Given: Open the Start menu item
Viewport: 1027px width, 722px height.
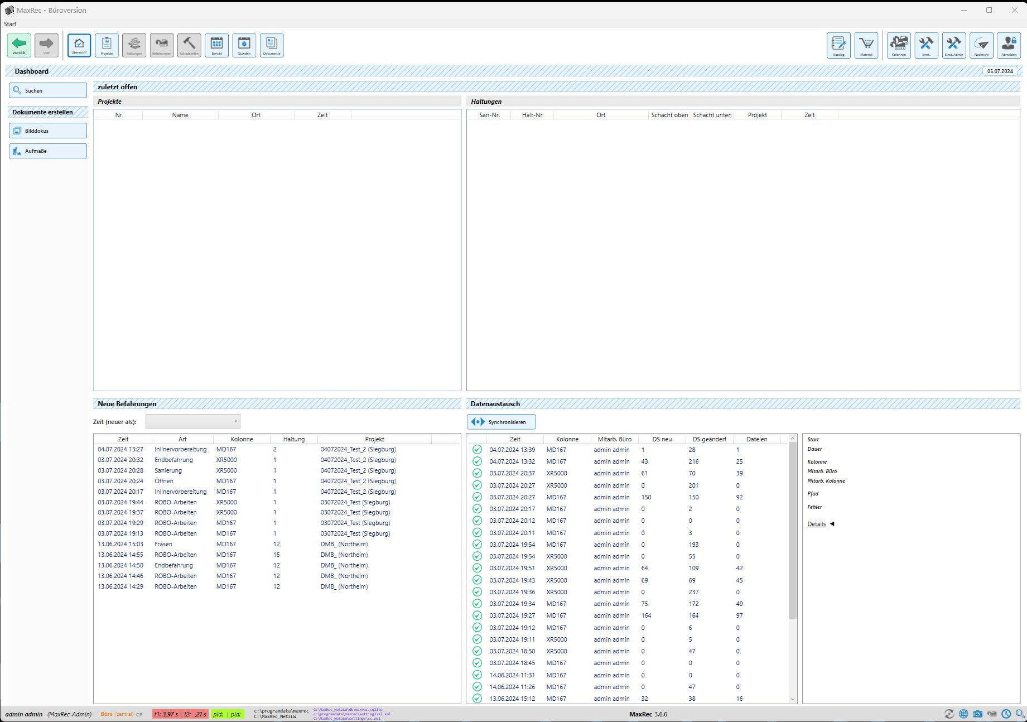Looking at the screenshot, I should click(10, 24).
